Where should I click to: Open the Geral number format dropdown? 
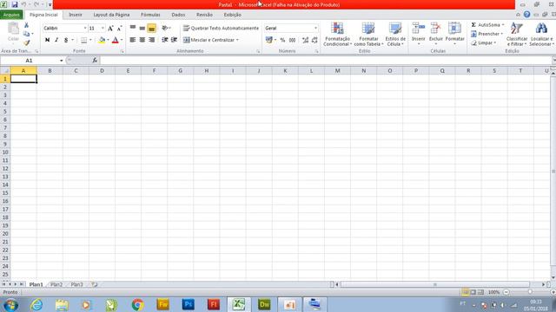(315, 28)
